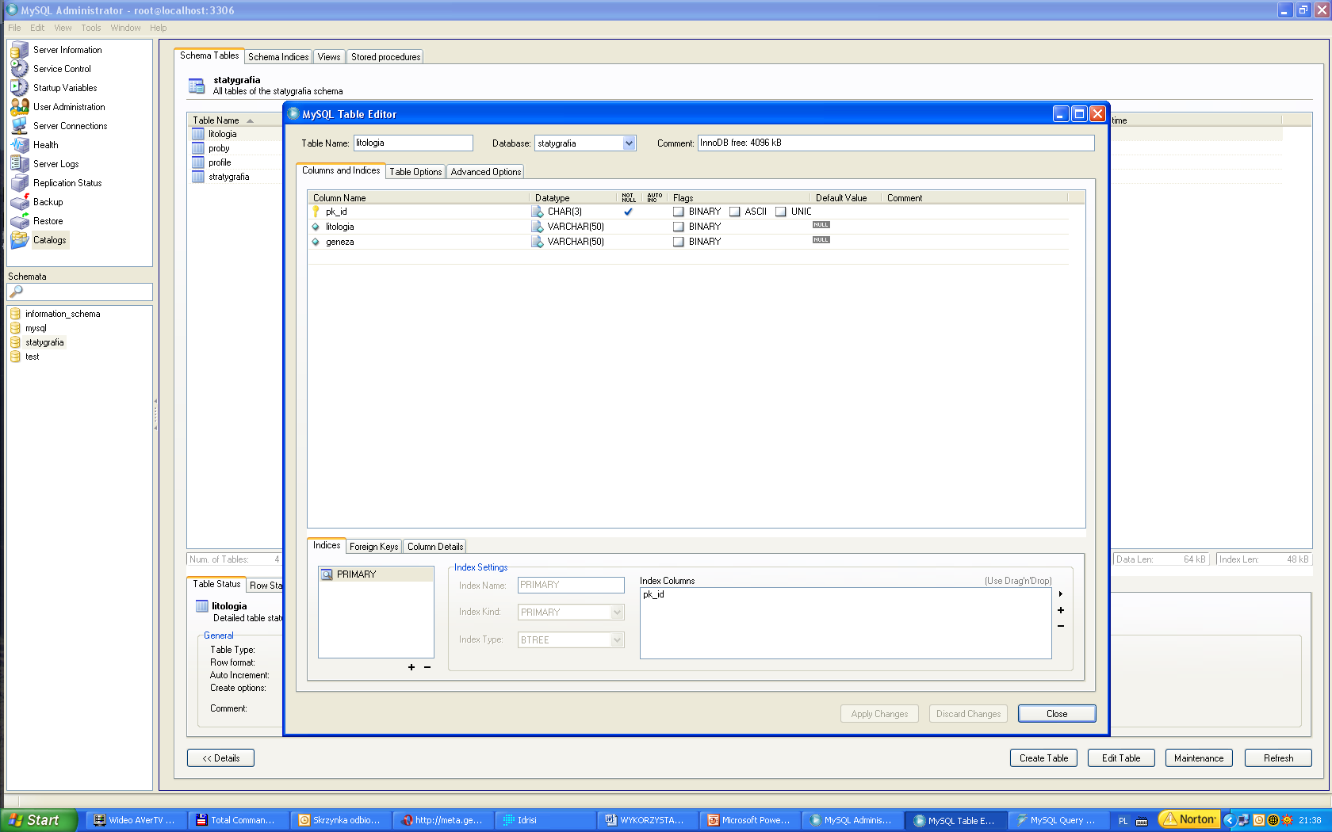Open Restore section icon
The image size is (1332, 832).
(x=19, y=221)
